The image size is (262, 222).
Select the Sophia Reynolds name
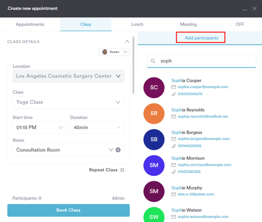click(x=188, y=110)
